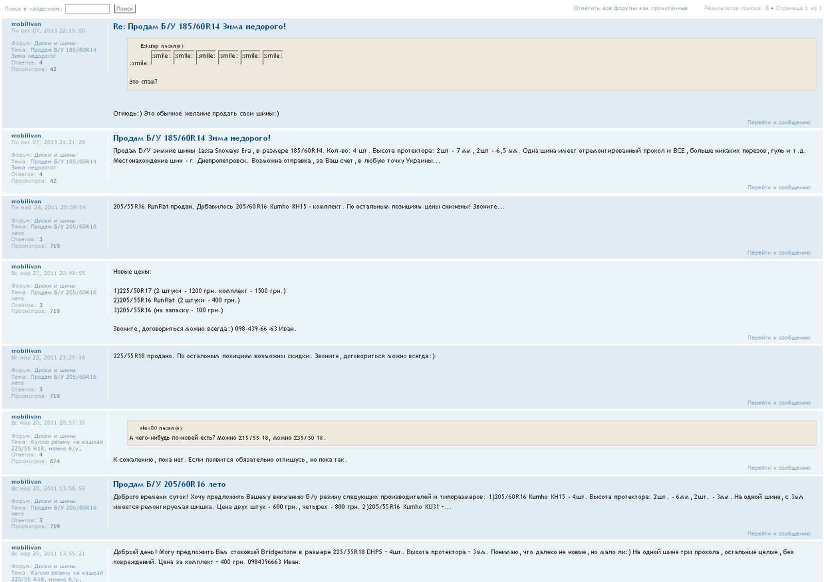Open the Lassa Snoways post heading without "Re:"
The width and height of the screenshot is (824, 582).
pyautogui.click(x=192, y=138)
